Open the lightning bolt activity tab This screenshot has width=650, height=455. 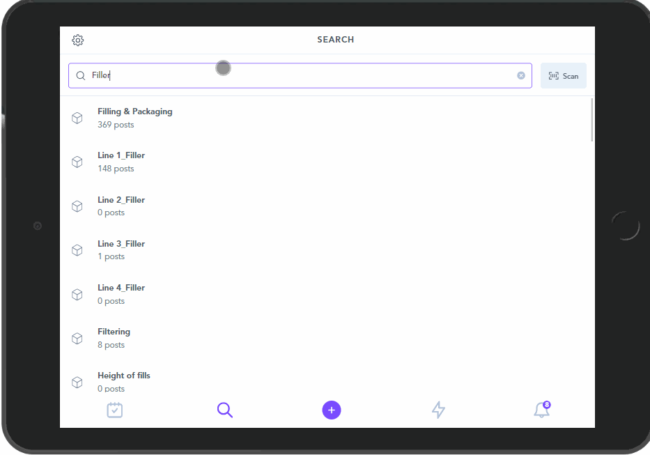(x=438, y=410)
